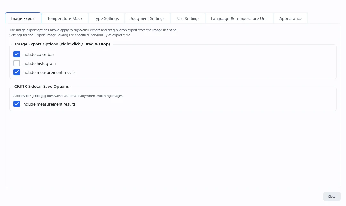This screenshot has height=206, width=346.
Task: Switch to the Temperature Mask tab
Action: pos(65,18)
